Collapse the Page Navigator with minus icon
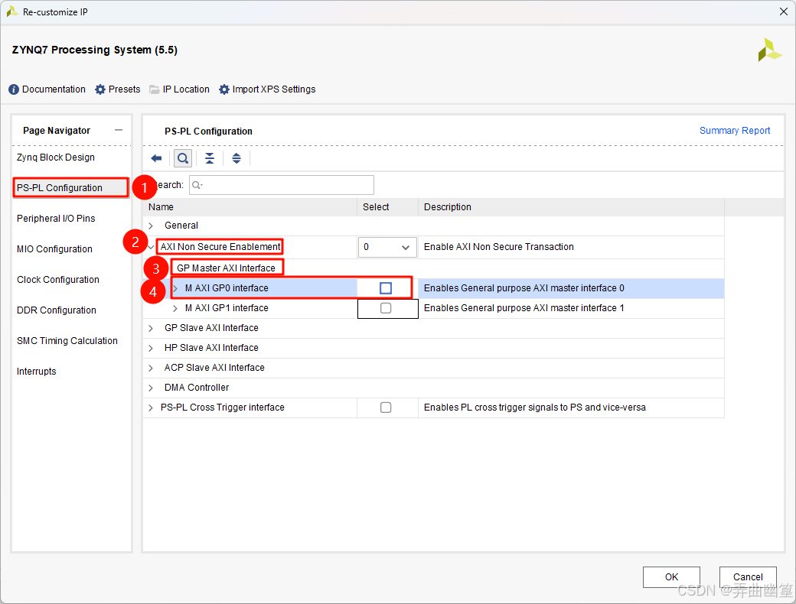 point(119,130)
